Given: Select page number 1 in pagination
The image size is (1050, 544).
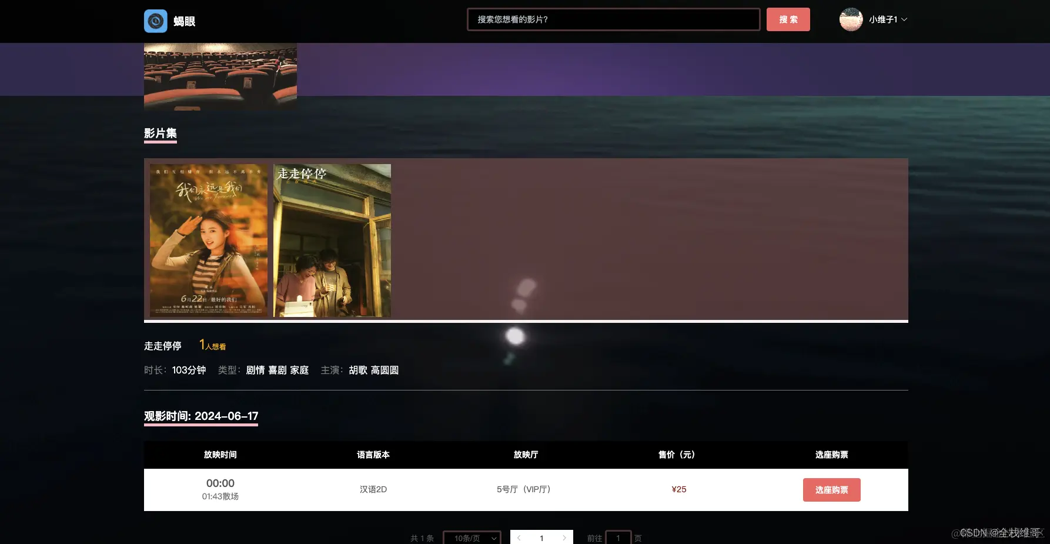Looking at the screenshot, I should (541, 538).
